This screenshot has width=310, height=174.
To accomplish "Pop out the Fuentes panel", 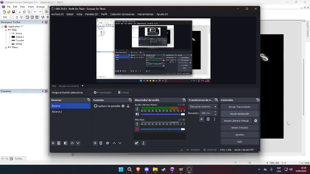I will pos(130,100).
